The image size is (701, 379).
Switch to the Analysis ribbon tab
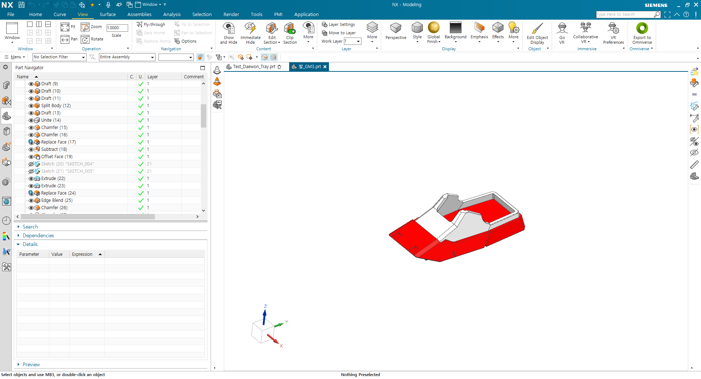172,15
